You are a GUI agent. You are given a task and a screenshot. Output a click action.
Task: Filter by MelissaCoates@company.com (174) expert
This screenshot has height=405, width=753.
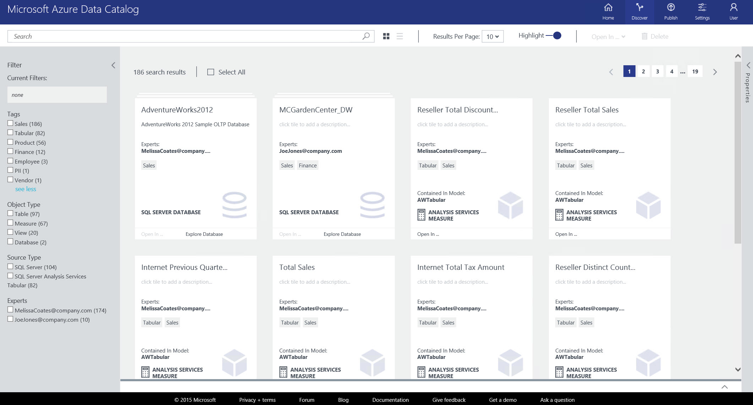10,310
